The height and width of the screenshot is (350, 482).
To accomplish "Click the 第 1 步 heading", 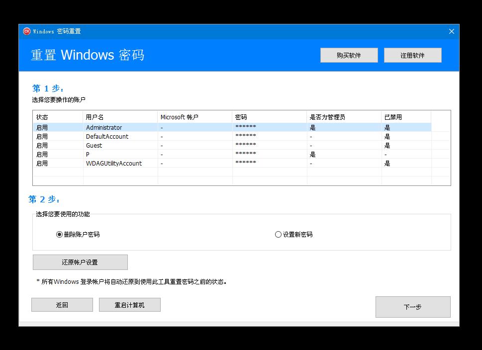I will pyautogui.click(x=48, y=88).
